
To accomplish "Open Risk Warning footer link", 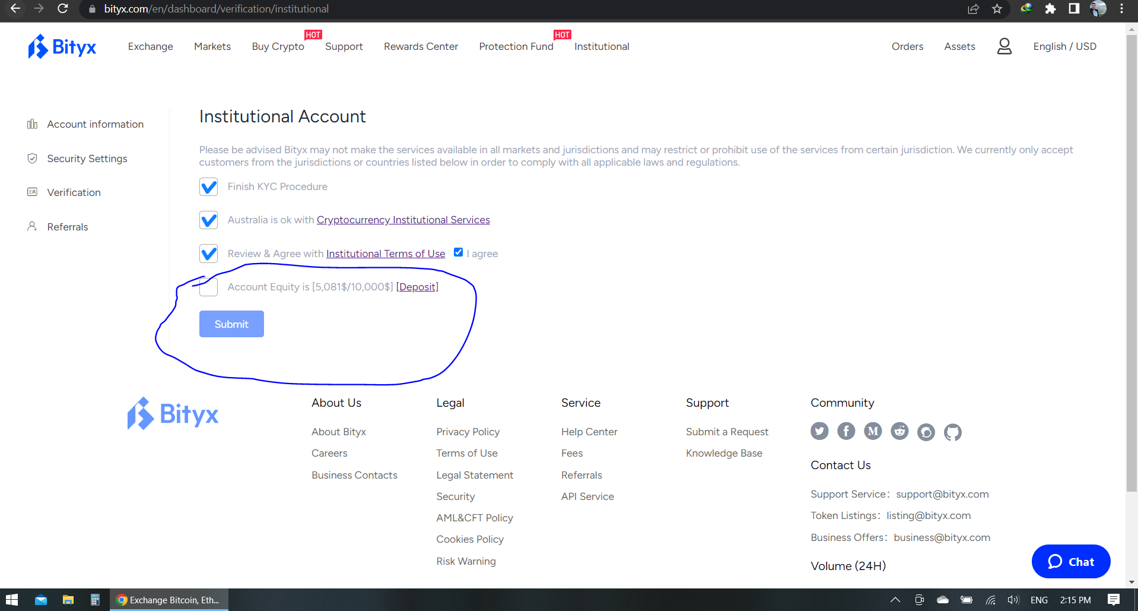I will coord(466,561).
